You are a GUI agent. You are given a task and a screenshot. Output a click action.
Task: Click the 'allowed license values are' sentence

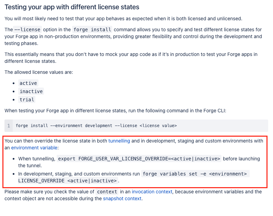tap(39, 72)
